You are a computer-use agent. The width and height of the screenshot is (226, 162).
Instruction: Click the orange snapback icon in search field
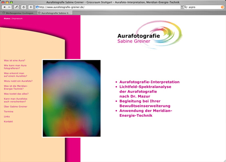[x=222, y=7]
